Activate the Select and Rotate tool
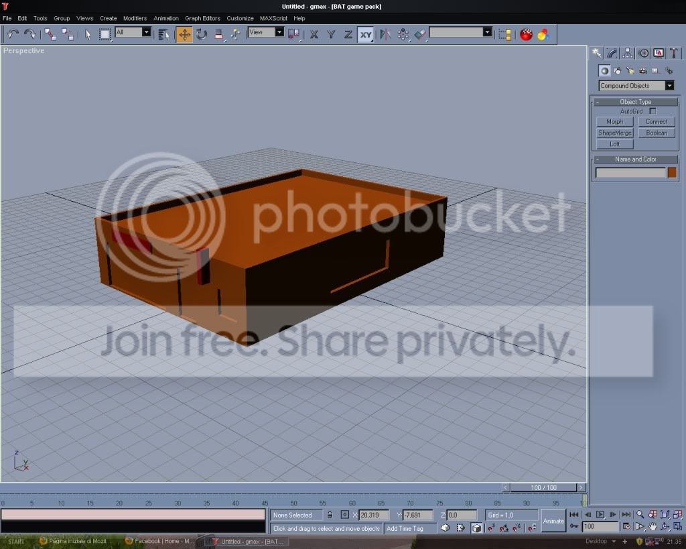Viewport: 686px width, 549px height. pos(202,34)
